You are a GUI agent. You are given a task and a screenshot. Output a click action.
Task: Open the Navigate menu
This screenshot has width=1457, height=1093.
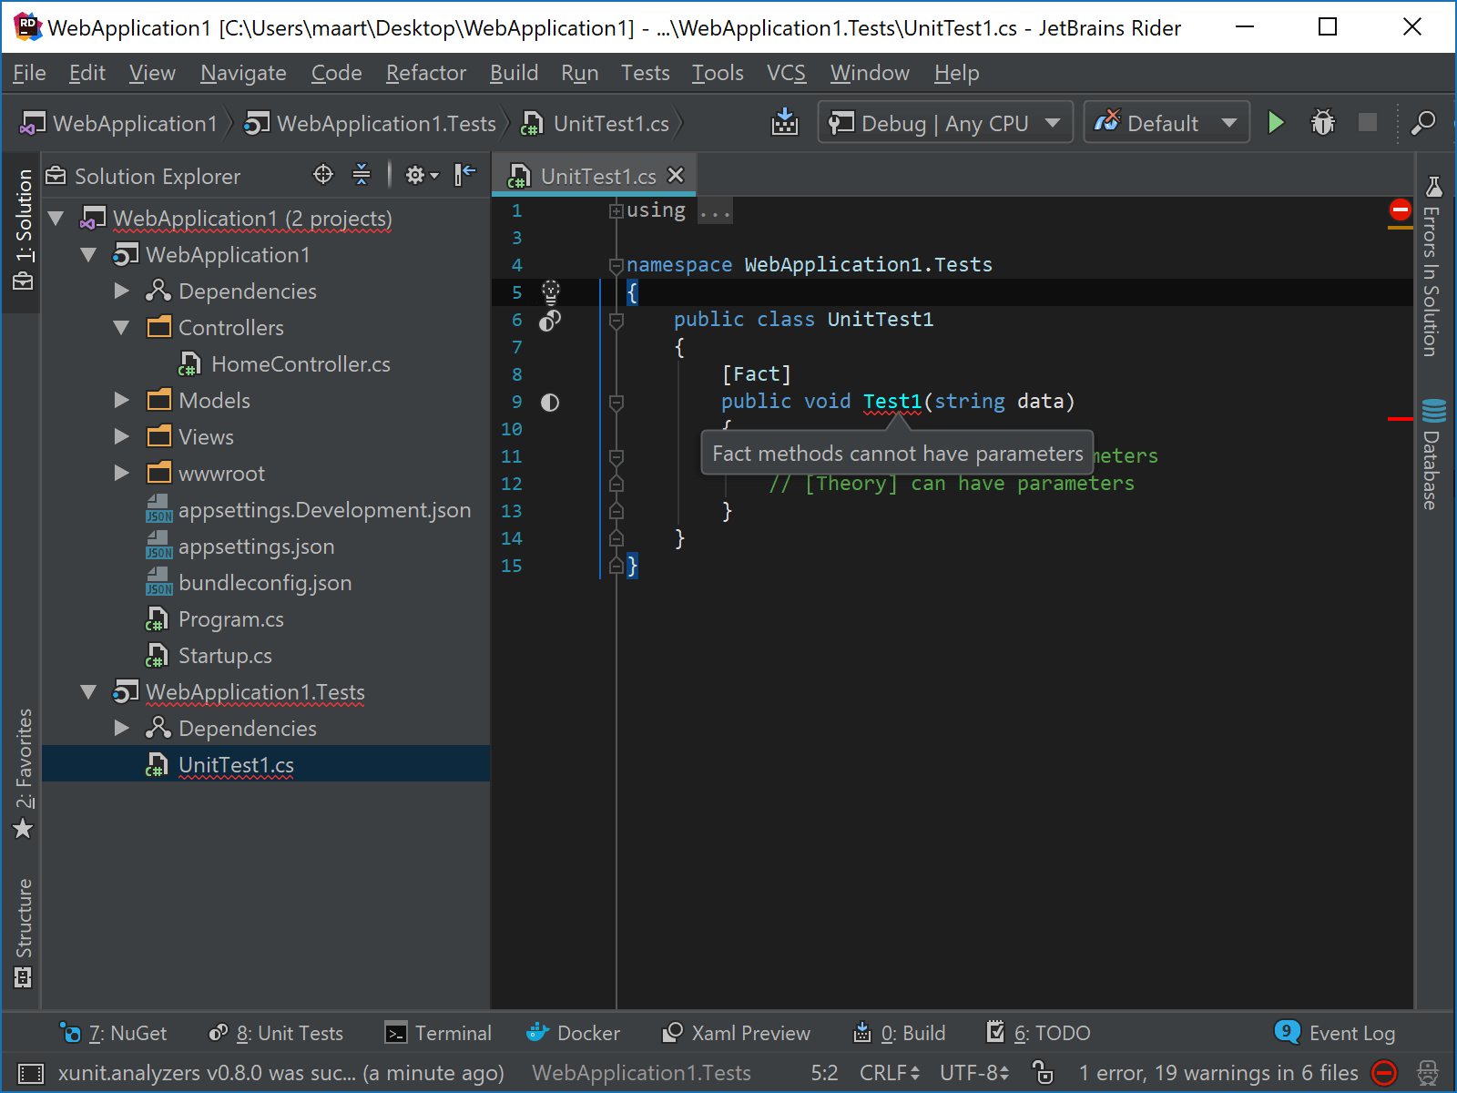point(243,73)
